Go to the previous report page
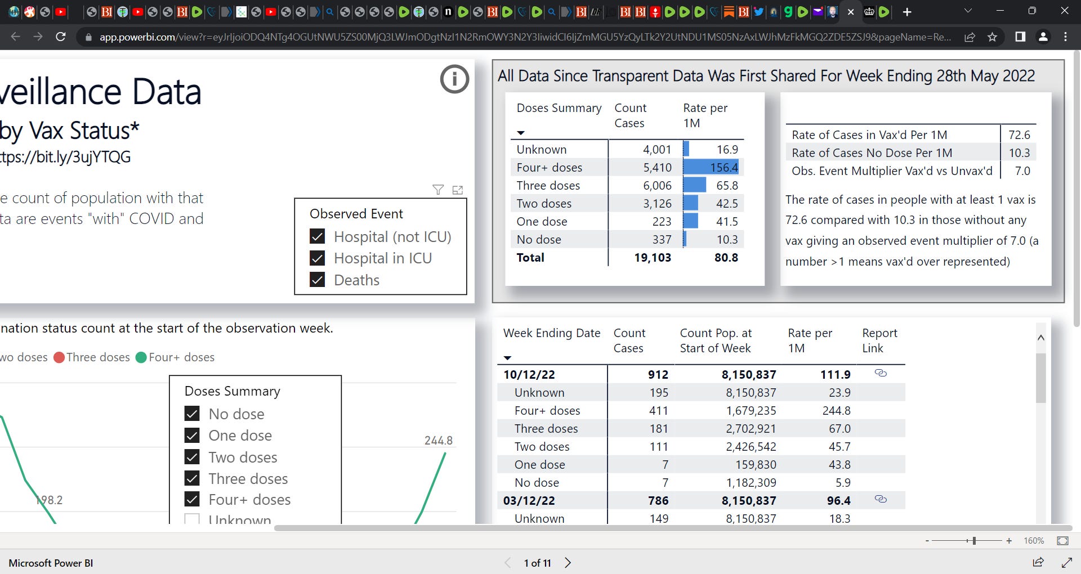The image size is (1081, 574). coord(508,563)
